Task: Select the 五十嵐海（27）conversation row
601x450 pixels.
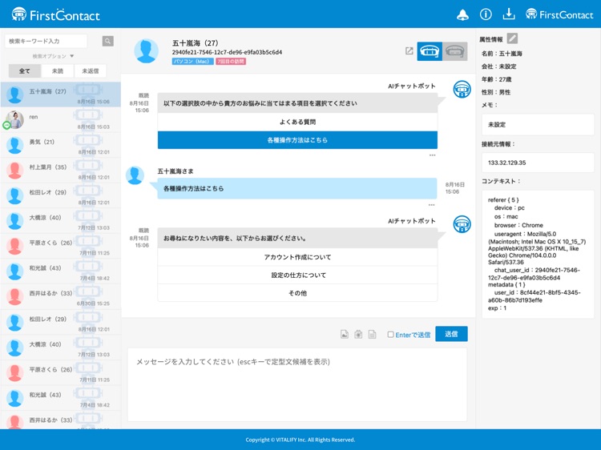Action: pos(61,94)
